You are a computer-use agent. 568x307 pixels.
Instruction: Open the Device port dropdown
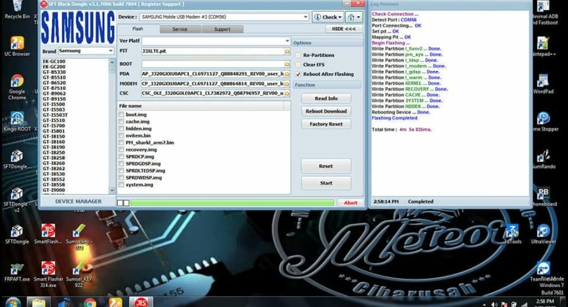306,17
